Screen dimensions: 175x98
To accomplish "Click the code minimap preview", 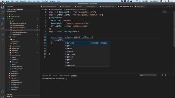I will click(167, 12).
